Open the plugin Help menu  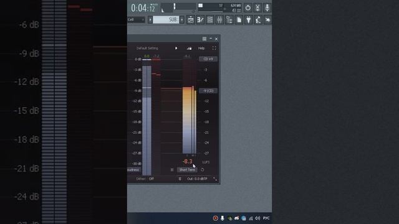coord(201,49)
